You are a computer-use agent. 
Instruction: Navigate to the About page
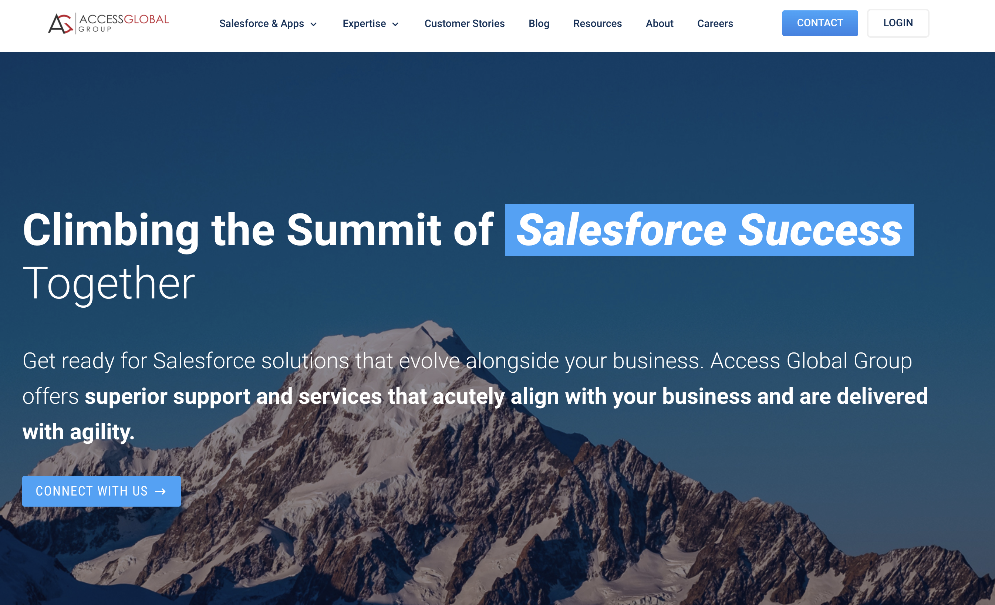click(x=660, y=23)
